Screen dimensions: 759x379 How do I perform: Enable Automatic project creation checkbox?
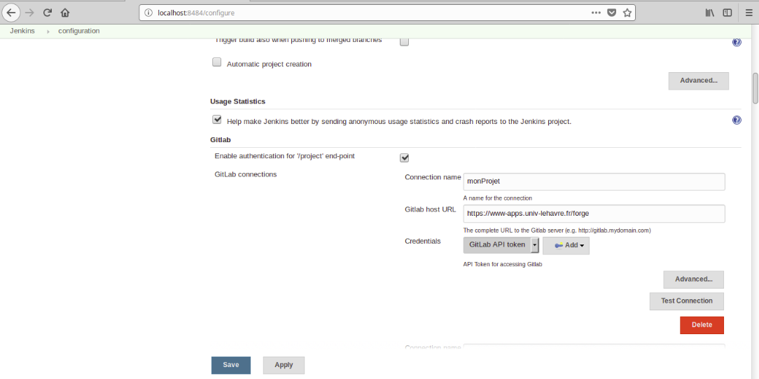217,62
